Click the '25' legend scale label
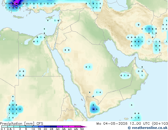Viewport: 168px width, 130px height. pos(51,129)
